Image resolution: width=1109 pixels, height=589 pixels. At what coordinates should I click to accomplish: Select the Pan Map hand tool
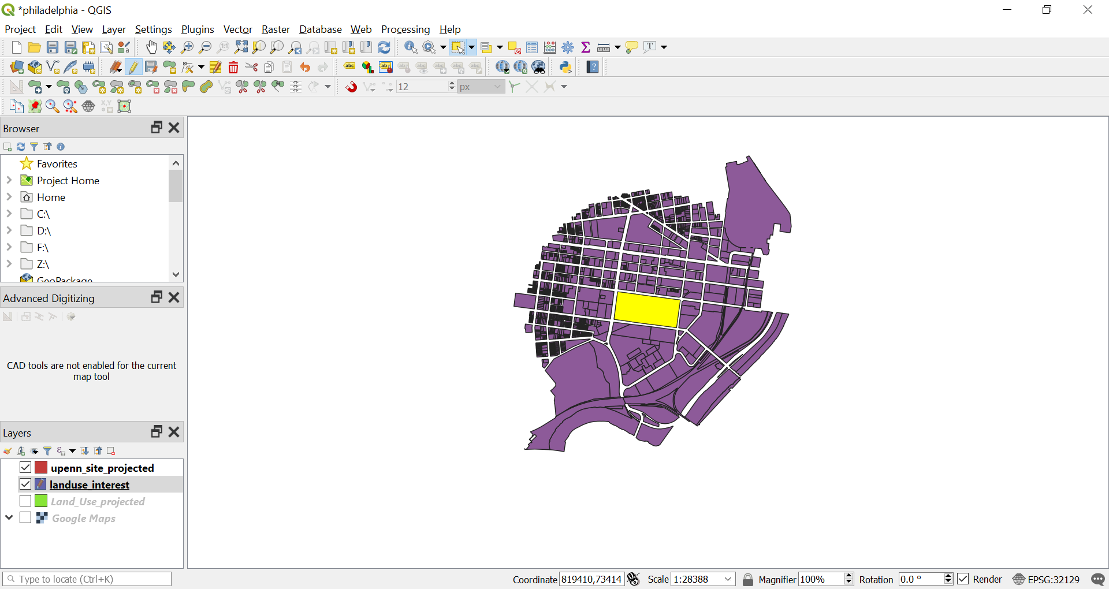coord(151,47)
